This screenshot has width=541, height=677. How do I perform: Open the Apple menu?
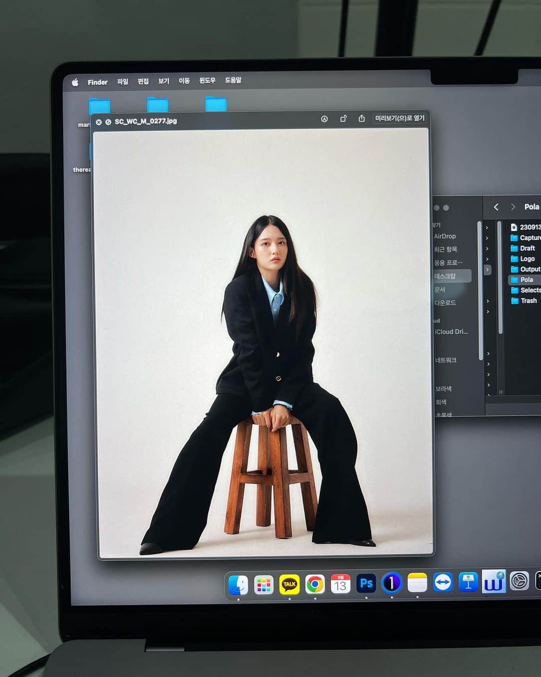pos(75,83)
